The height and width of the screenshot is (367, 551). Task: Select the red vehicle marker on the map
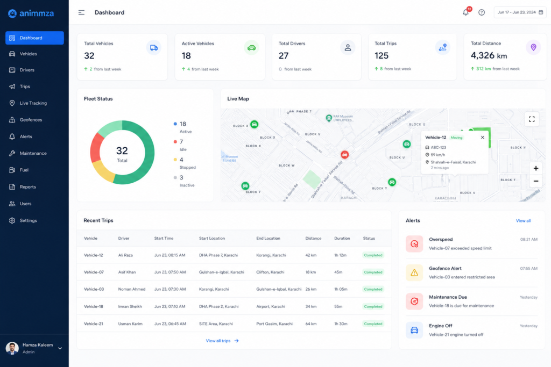point(345,155)
